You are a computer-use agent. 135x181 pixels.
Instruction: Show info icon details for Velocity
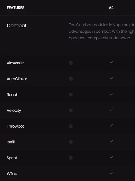click(x=71, y=110)
